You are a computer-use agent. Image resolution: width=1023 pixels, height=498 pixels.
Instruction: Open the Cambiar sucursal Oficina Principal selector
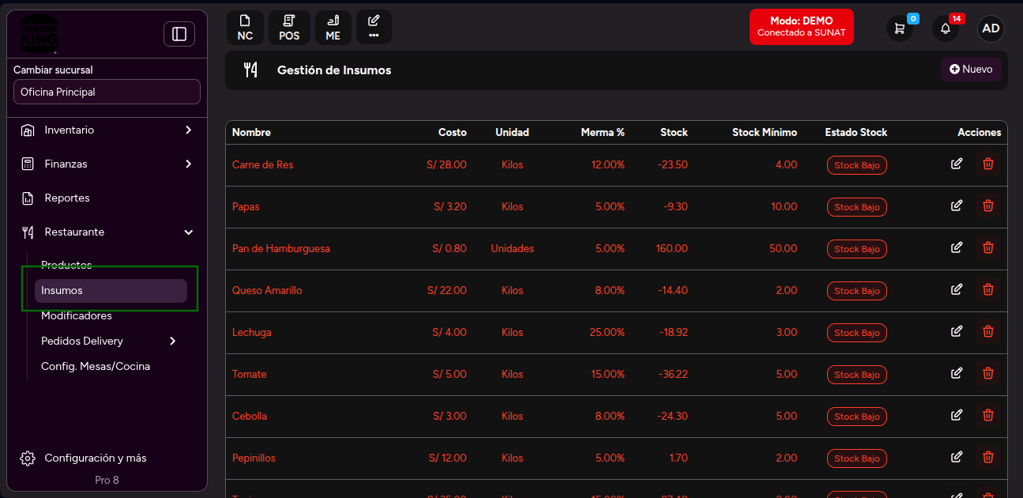click(107, 92)
